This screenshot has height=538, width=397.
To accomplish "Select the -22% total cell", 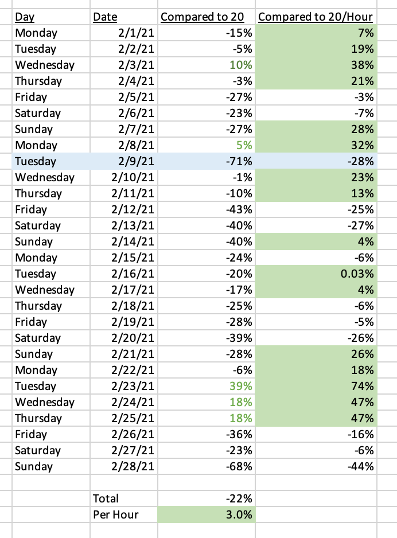I will point(206,498).
